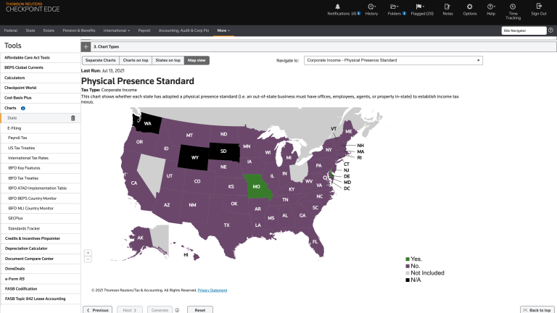Switch to States on top view
The width and height of the screenshot is (557, 313).
(168, 60)
